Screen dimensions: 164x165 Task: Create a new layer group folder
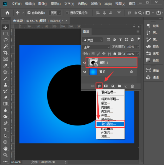pyautogui.click(x=119, y=86)
